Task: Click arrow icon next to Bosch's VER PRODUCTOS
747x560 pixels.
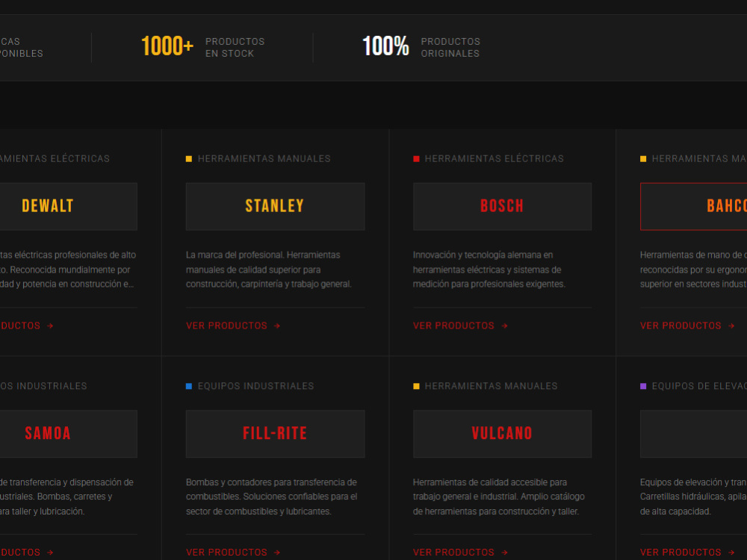Action: [x=504, y=326]
